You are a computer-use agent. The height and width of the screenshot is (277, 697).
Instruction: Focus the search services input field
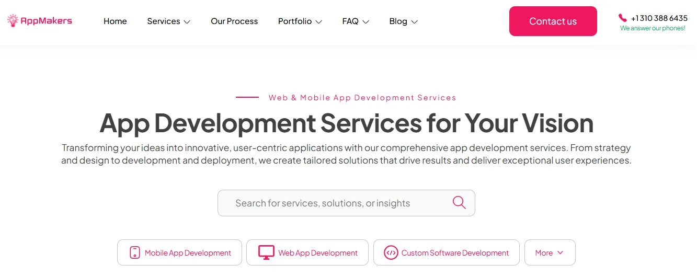335,203
